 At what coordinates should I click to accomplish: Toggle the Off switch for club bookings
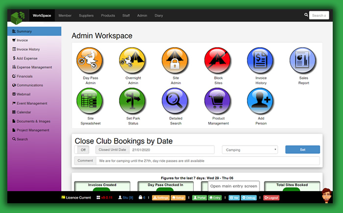(x=82, y=150)
